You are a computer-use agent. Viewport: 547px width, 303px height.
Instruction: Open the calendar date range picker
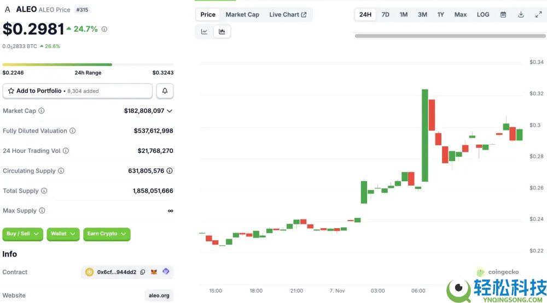click(503, 15)
